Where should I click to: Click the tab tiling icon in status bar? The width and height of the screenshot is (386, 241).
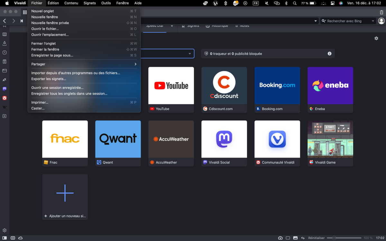(288, 238)
